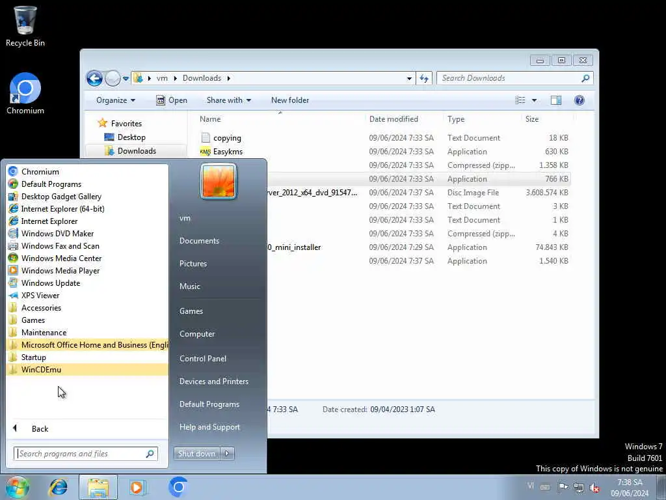Open Explorer Help question mark
Image resolution: width=666 pixels, height=500 pixels.
pos(579,100)
